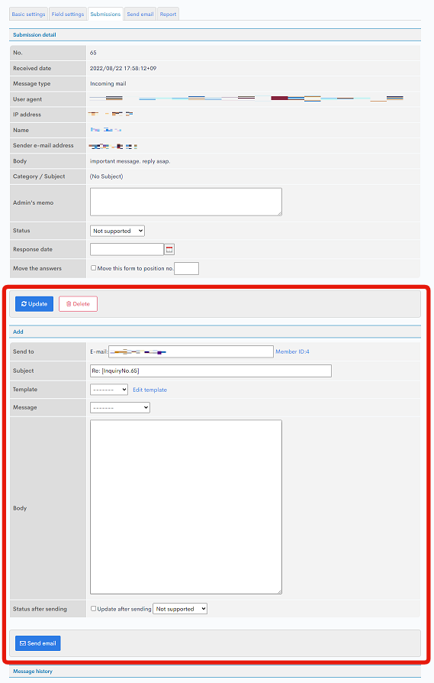This screenshot has width=434, height=683.
Task: Click the 'Message history' section heading
Action: 33,672
